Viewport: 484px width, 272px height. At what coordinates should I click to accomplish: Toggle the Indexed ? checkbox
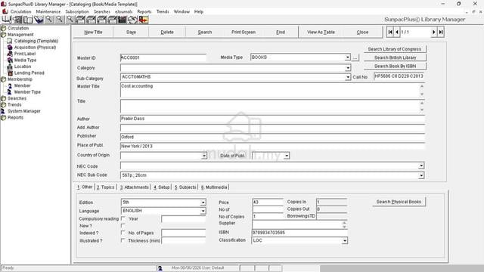tap(123, 233)
